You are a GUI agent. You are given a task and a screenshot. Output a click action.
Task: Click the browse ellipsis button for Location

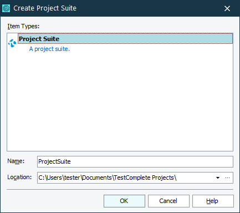tap(227, 177)
